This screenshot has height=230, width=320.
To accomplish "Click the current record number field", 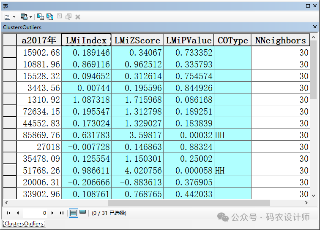I will pyautogui.click(x=36, y=213).
